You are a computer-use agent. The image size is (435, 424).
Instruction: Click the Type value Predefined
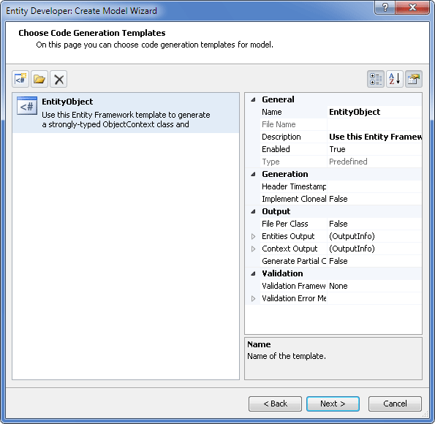(x=374, y=162)
